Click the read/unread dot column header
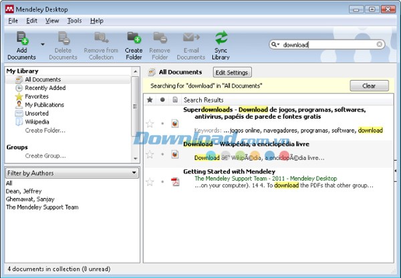Image resolution: width=401 pixels, height=278 pixels. coord(162,100)
